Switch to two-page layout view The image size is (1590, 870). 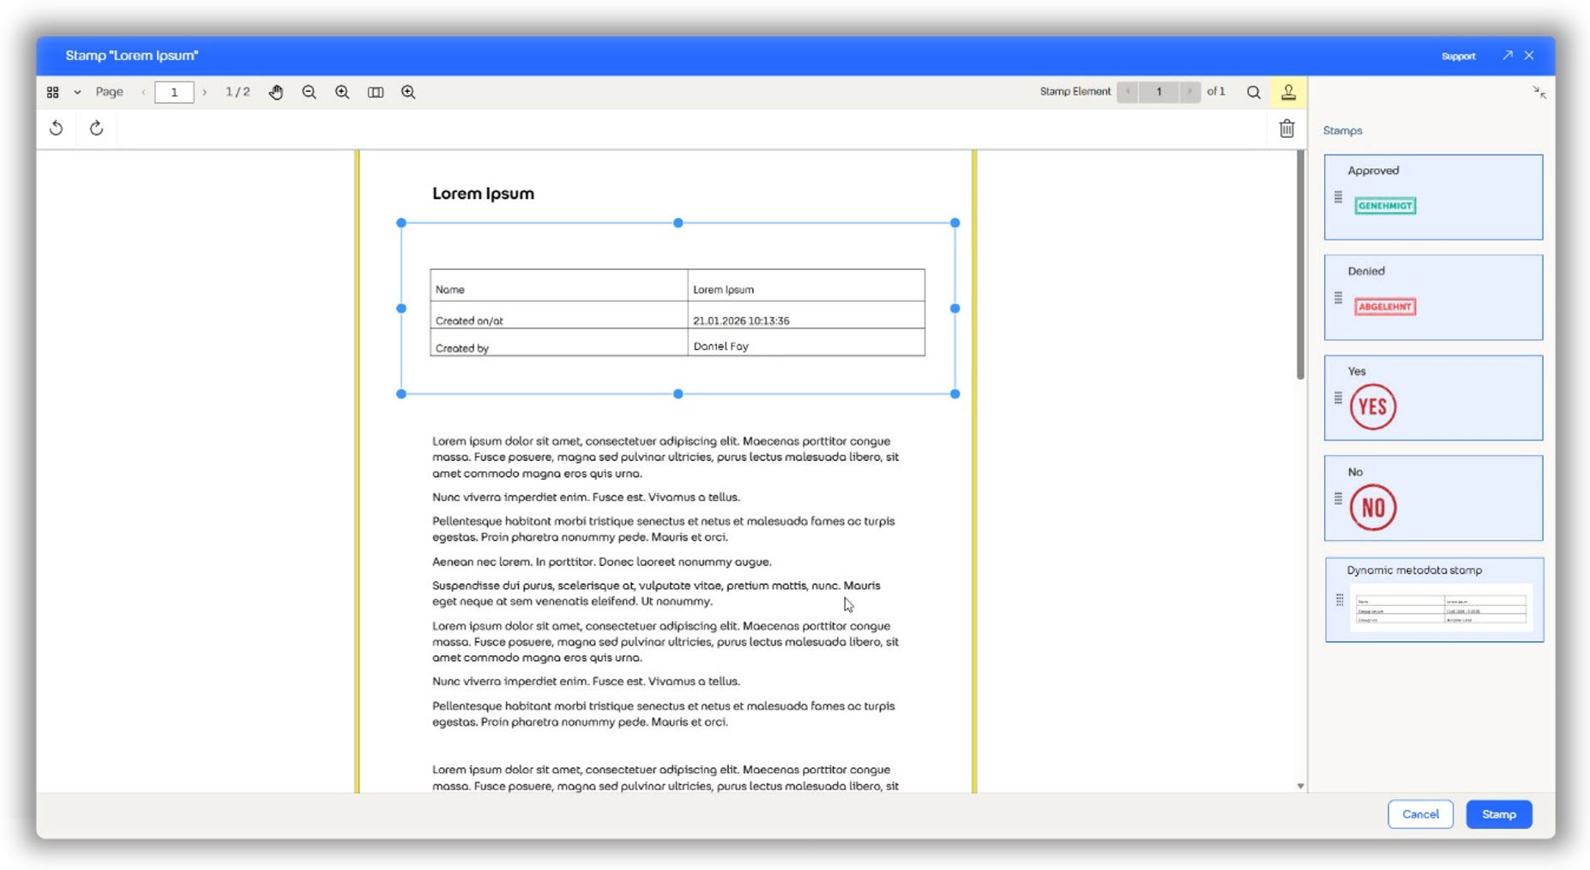click(x=376, y=92)
